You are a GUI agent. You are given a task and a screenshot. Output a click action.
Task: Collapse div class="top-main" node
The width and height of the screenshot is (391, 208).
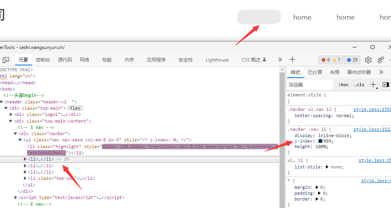(x=6, y=108)
